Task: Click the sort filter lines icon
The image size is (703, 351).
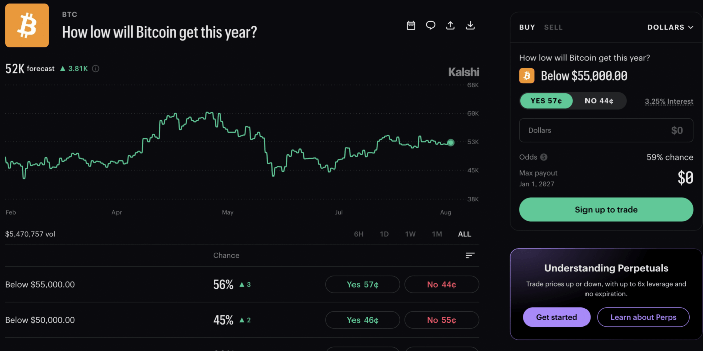Action: tap(470, 255)
